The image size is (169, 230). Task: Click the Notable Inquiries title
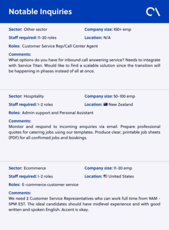coord(40,11)
